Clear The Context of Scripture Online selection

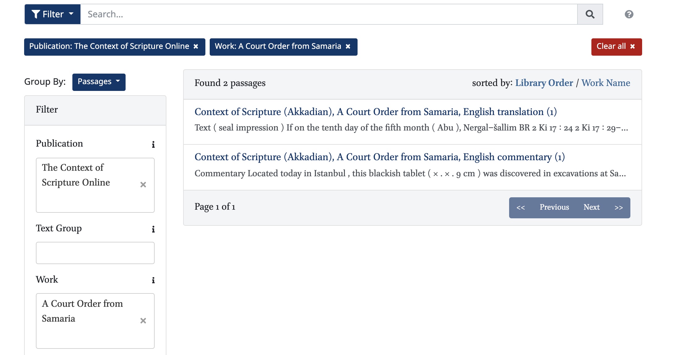click(143, 185)
